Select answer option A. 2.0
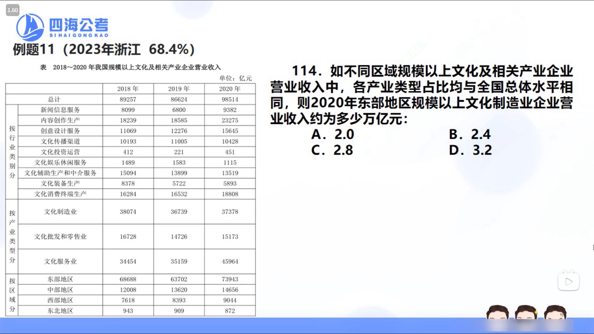The height and width of the screenshot is (334, 594). [x=332, y=135]
